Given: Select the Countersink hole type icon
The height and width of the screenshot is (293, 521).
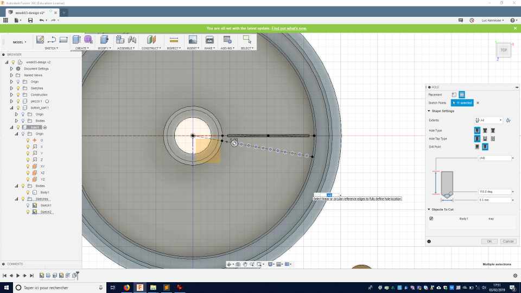Looking at the screenshot, I should [493, 131].
